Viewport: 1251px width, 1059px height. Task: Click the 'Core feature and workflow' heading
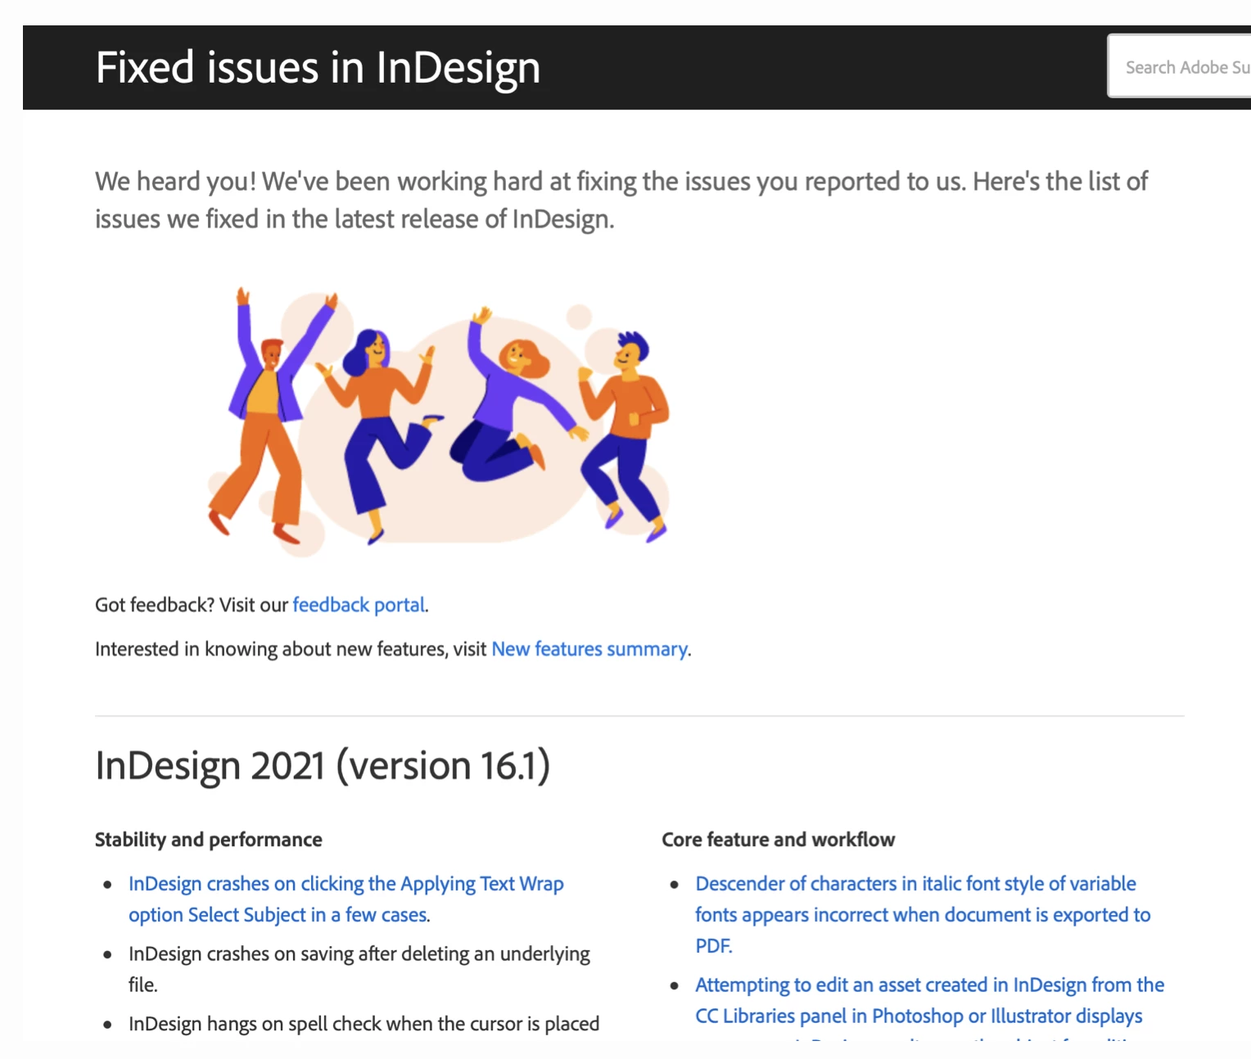[x=779, y=840]
